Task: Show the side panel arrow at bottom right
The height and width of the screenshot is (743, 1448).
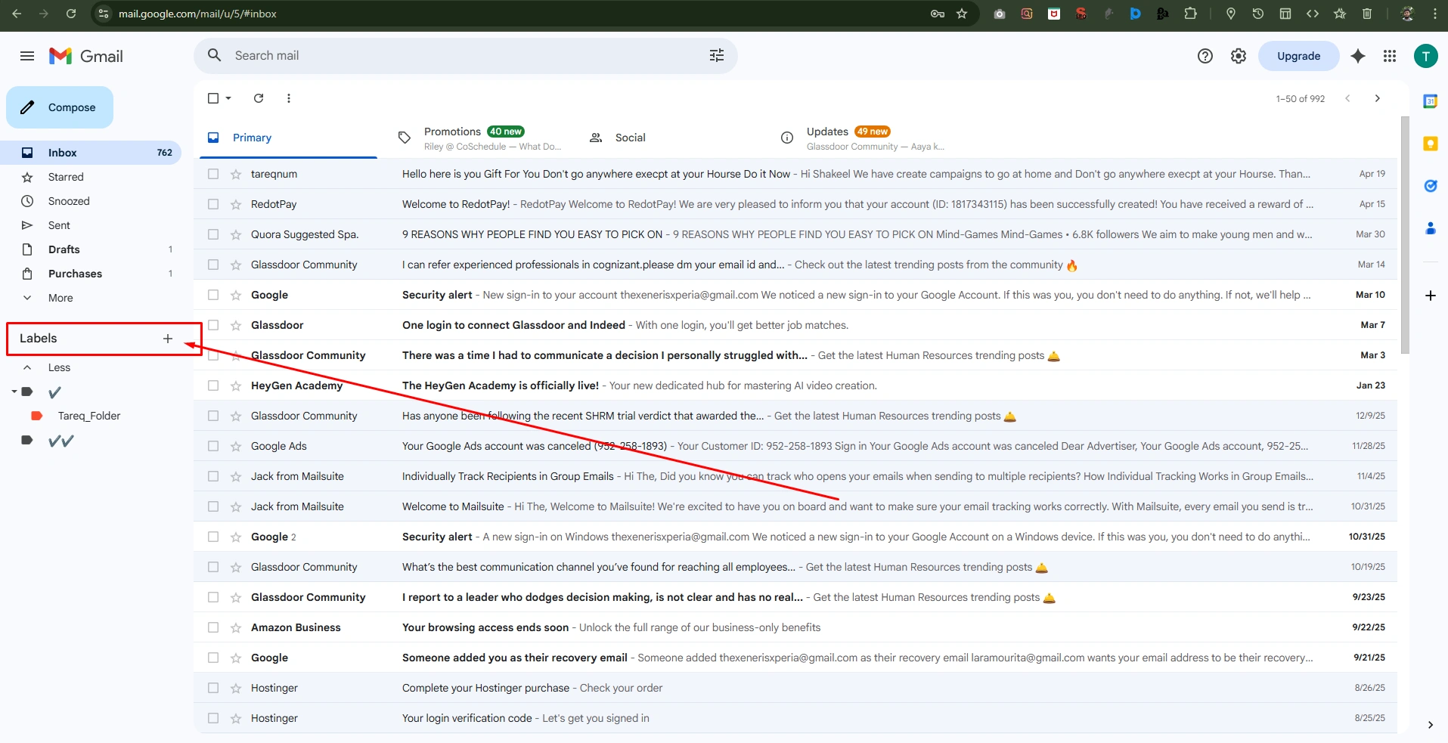Action: pyautogui.click(x=1430, y=725)
